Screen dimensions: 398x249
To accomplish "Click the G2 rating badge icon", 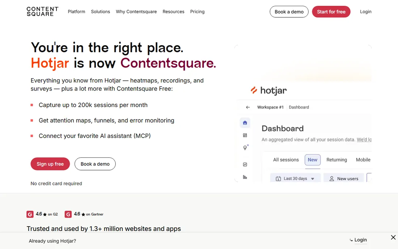I will coord(30,215).
